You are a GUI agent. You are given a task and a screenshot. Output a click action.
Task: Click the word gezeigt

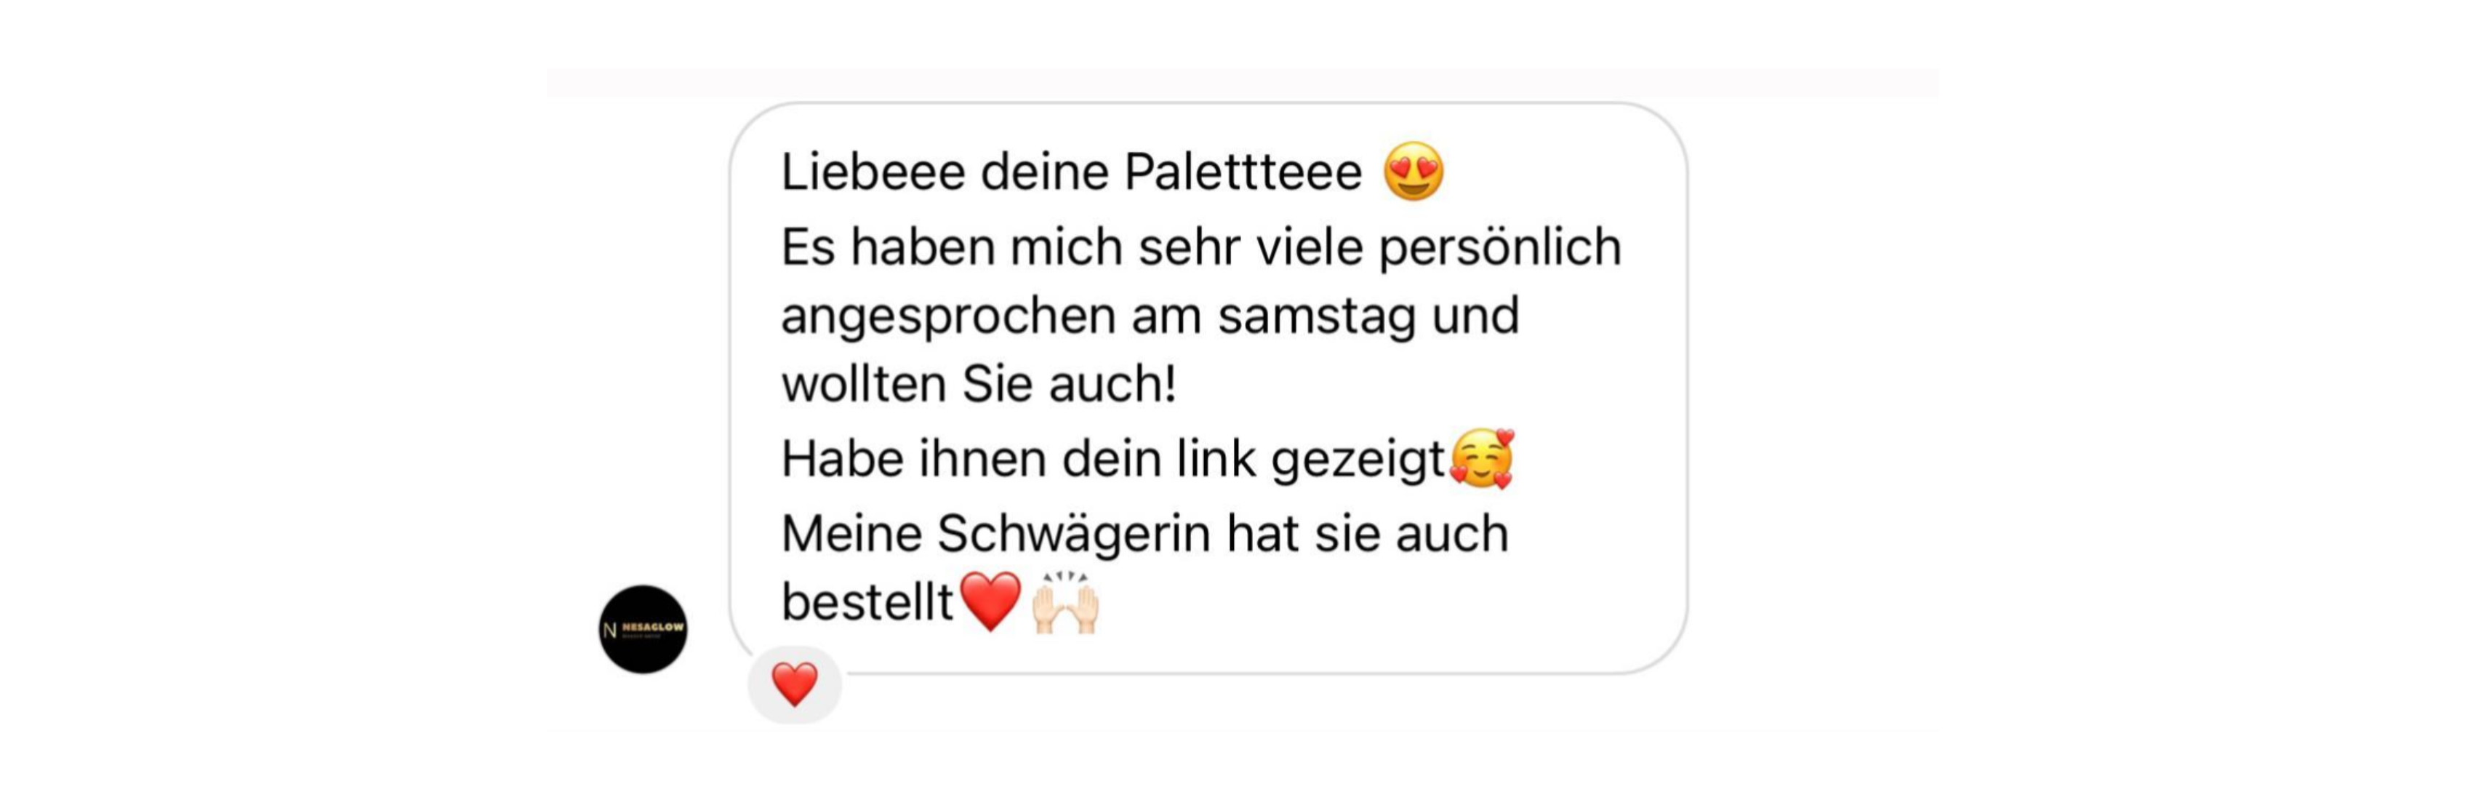pyautogui.click(x=1358, y=460)
